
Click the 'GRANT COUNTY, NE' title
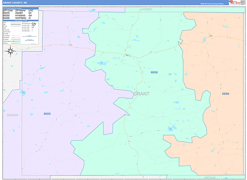coord(15,3)
